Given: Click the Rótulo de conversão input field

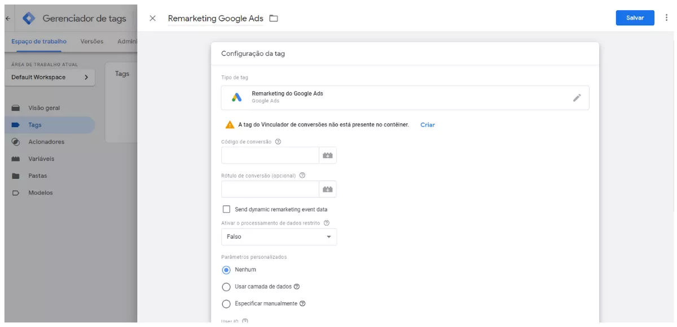Looking at the screenshot, I should click(x=270, y=189).
